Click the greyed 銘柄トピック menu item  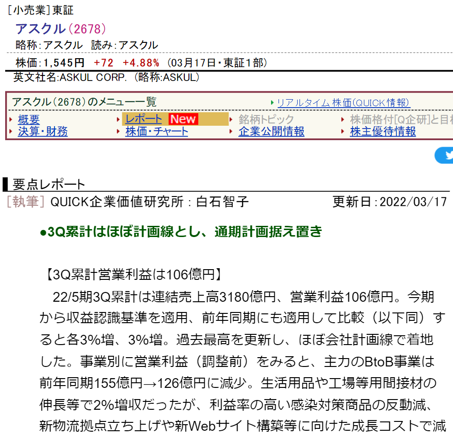point(266,119)
